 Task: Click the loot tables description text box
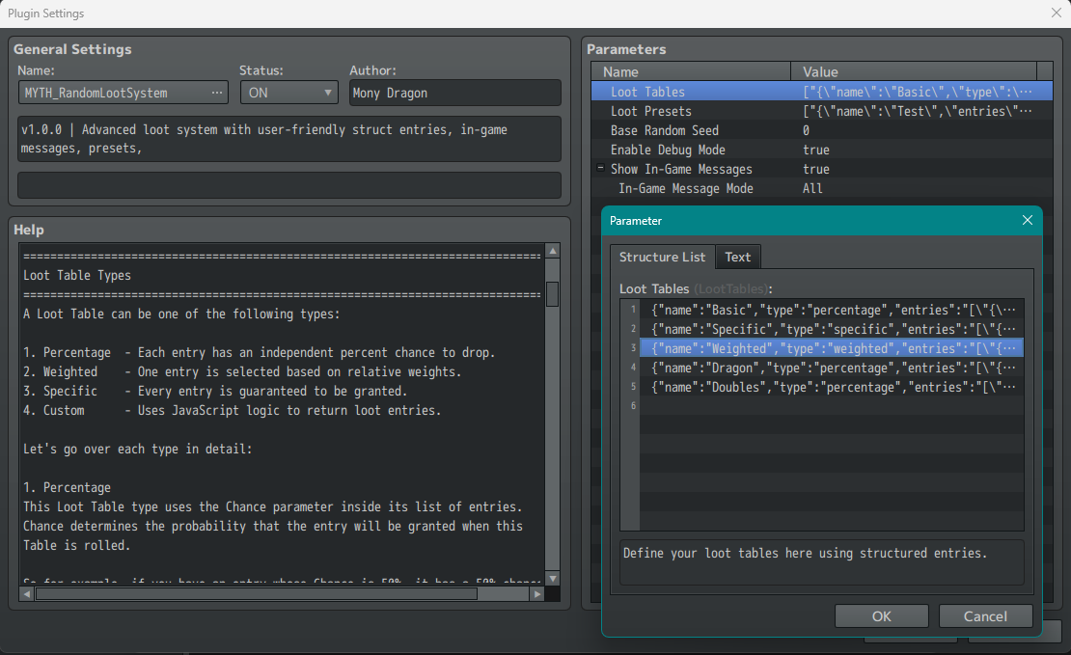[x=822, y=562]
